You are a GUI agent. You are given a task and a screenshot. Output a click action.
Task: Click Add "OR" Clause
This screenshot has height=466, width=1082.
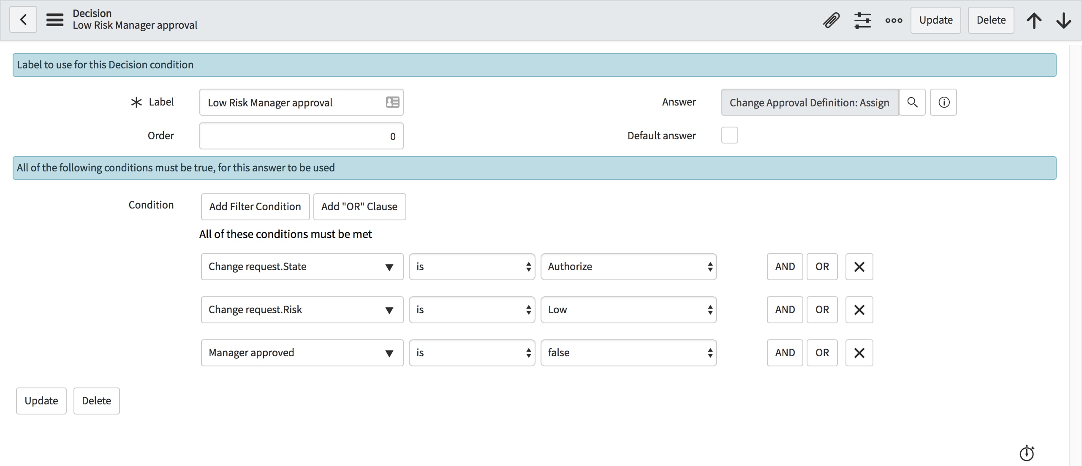(x=359, y=206)
